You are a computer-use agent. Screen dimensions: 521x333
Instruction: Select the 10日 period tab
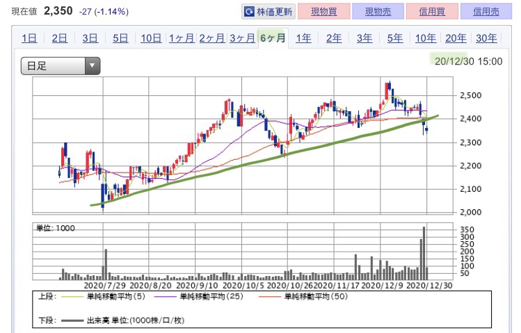pos(151,38)
